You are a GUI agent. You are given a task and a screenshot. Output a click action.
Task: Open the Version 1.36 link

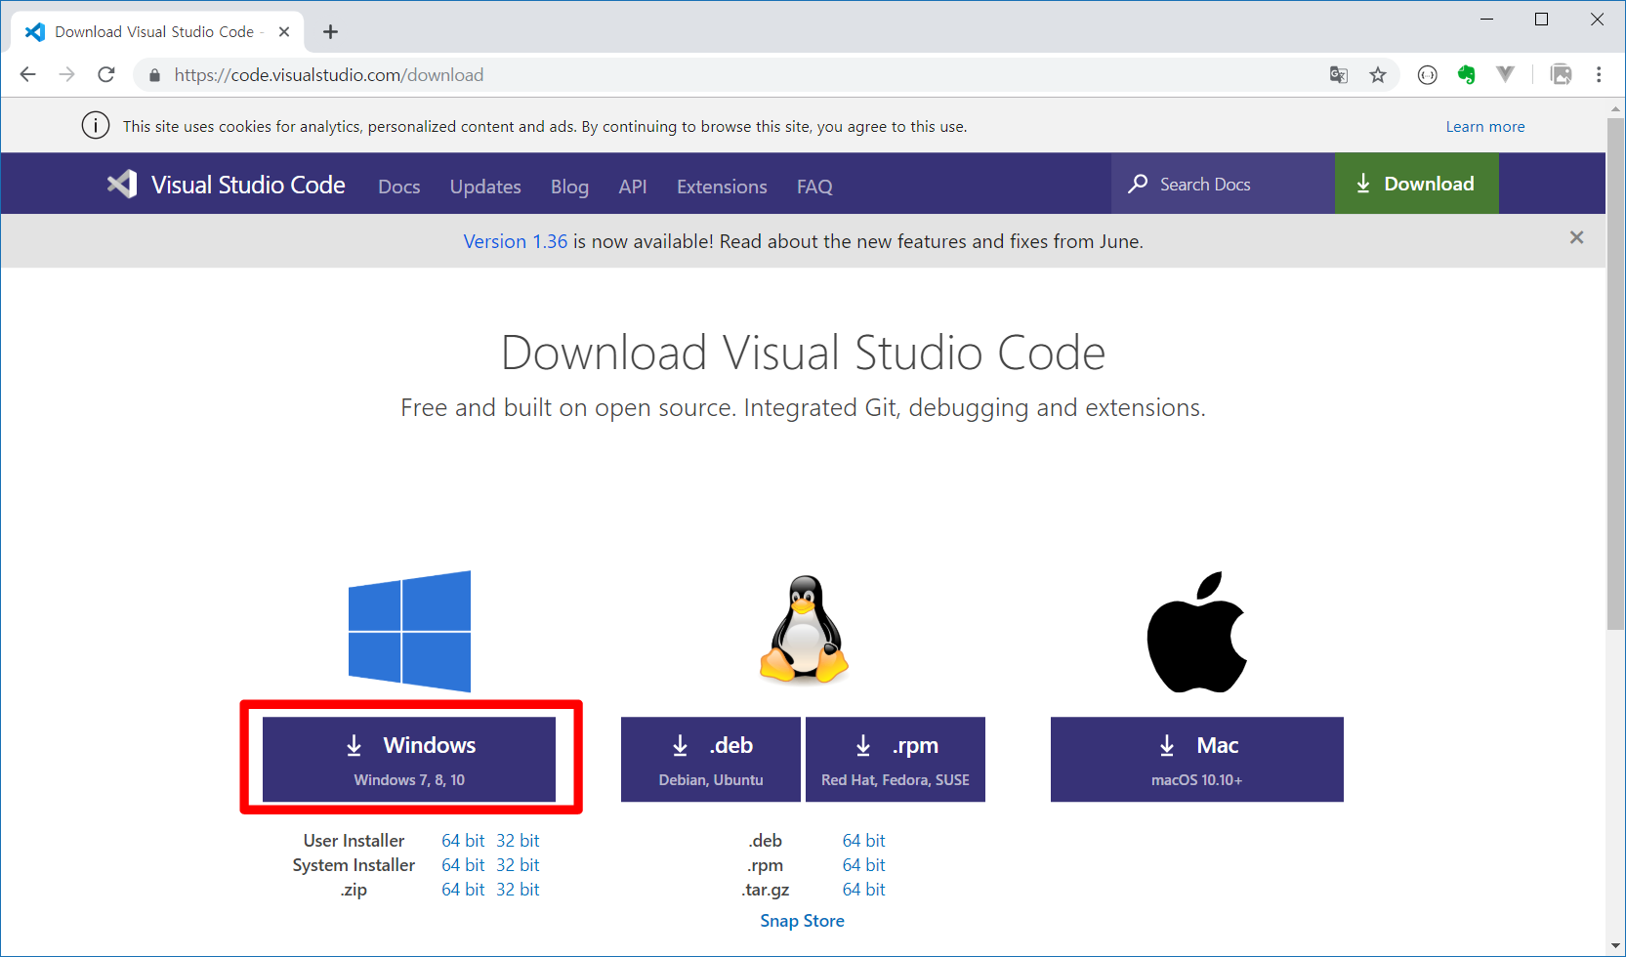(516, 241)
